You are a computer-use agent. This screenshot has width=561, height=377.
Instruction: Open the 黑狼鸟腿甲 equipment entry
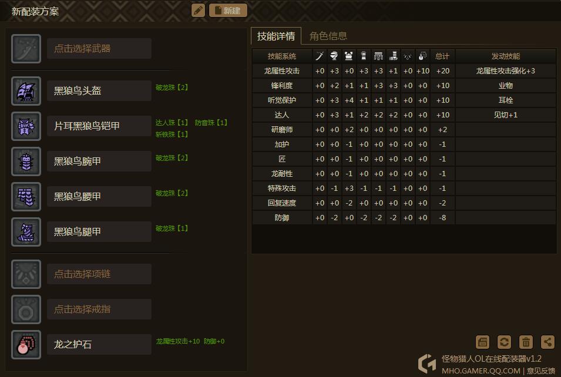[99, 232]
